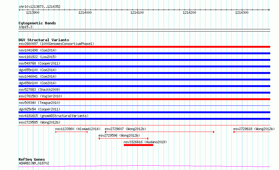Select the dgv655n100 (Coe2014) label

click(x=38, y=70)
